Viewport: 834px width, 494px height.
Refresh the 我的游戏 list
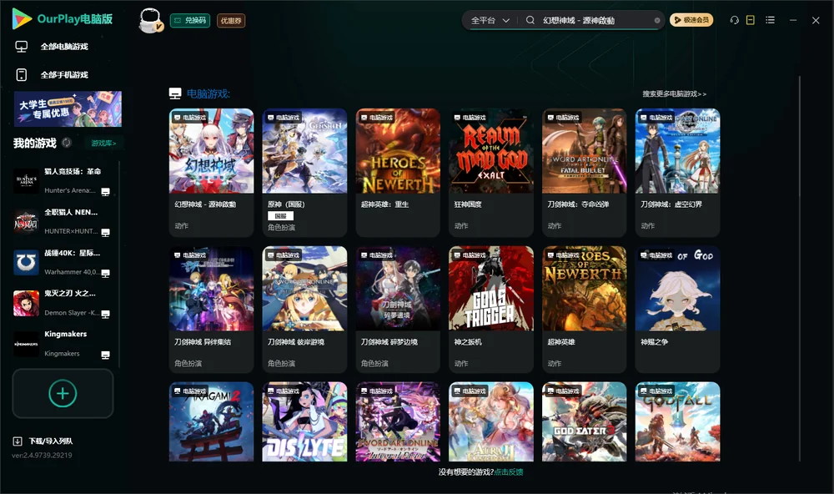point(67,143)
